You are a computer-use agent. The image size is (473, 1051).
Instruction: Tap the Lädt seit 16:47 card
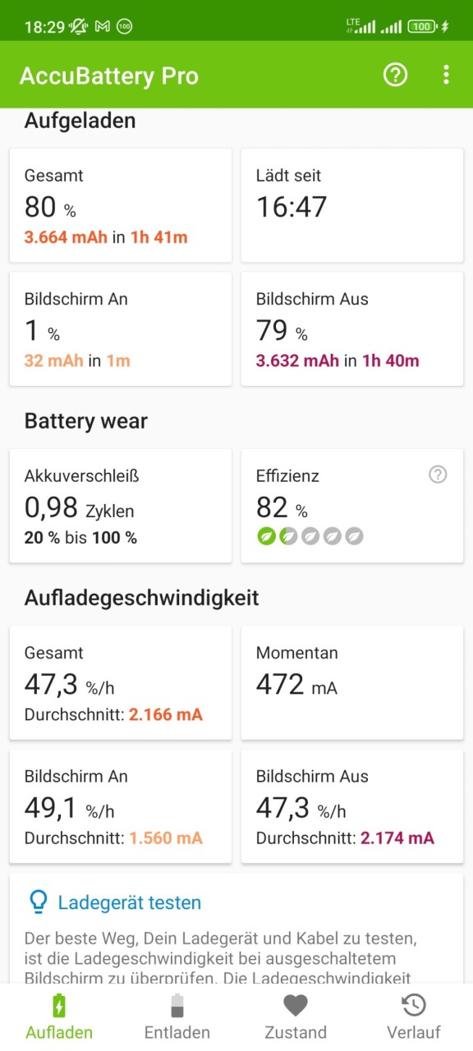click(352, 205)
